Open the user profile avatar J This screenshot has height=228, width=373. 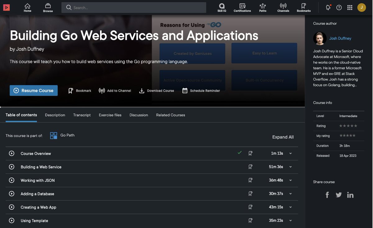(x=361, y=7)
